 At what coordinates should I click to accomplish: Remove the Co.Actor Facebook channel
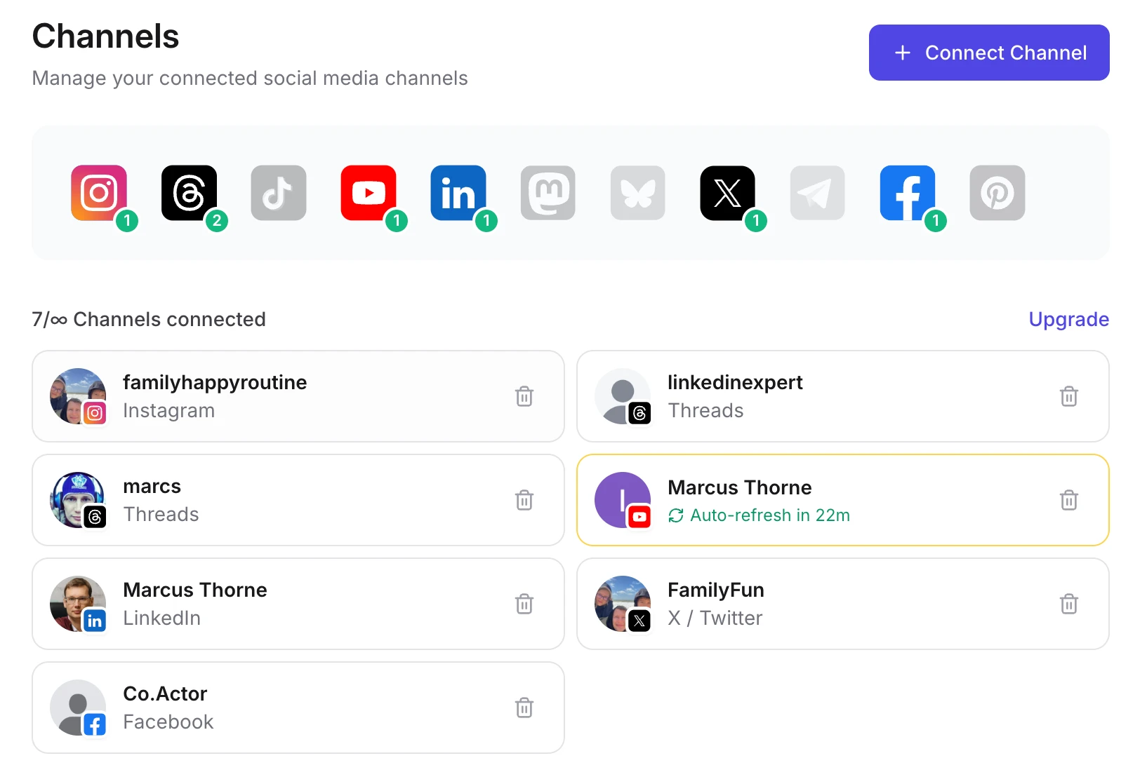(x=524, y=708)
